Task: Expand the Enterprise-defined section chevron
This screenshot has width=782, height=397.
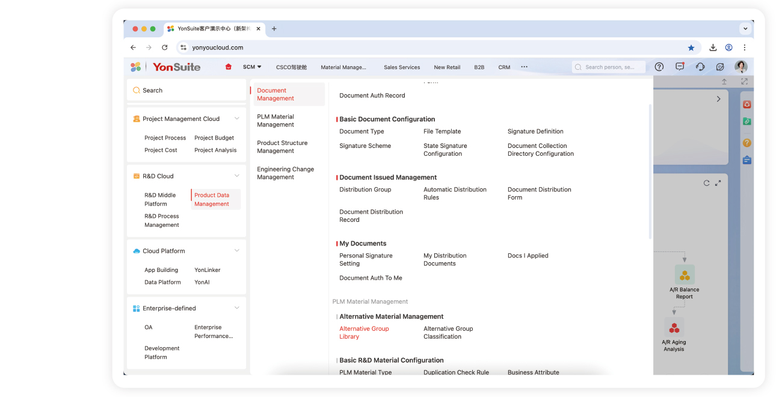Action: point(236,308)
